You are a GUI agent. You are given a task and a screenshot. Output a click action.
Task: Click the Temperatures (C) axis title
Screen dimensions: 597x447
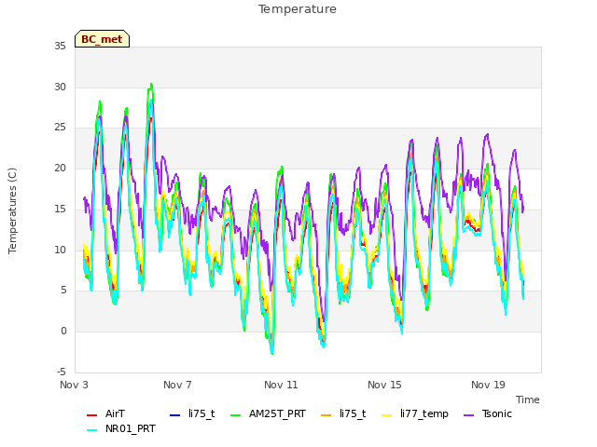tap(12, 210)
